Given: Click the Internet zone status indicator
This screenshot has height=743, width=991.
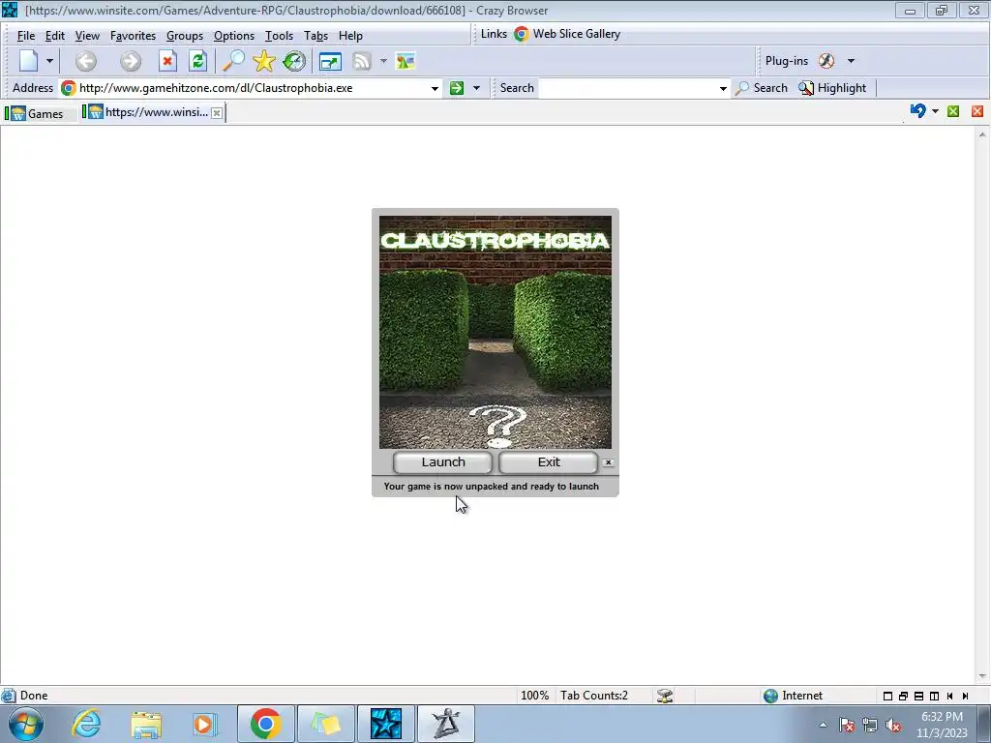Looking at the screenshot, I should click(794, 696).
